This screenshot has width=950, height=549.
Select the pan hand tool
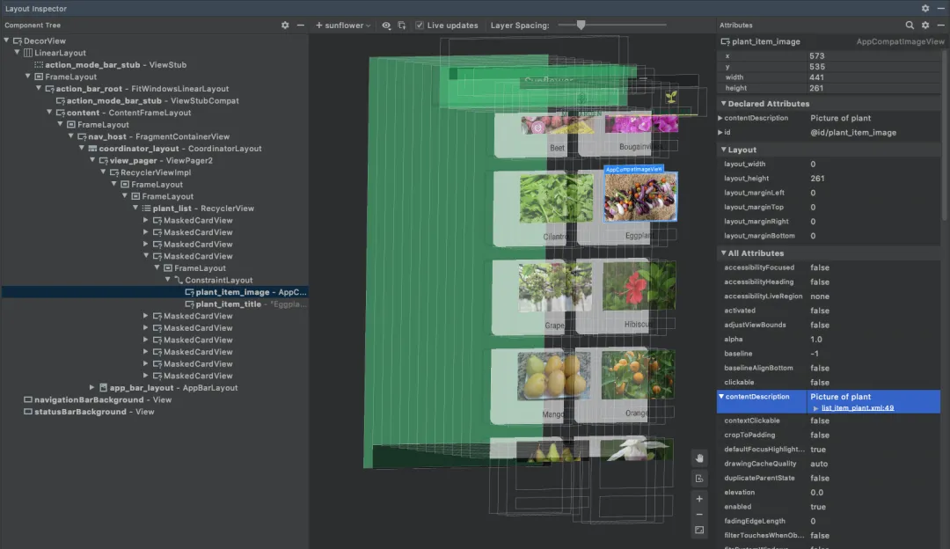[699, 458]
